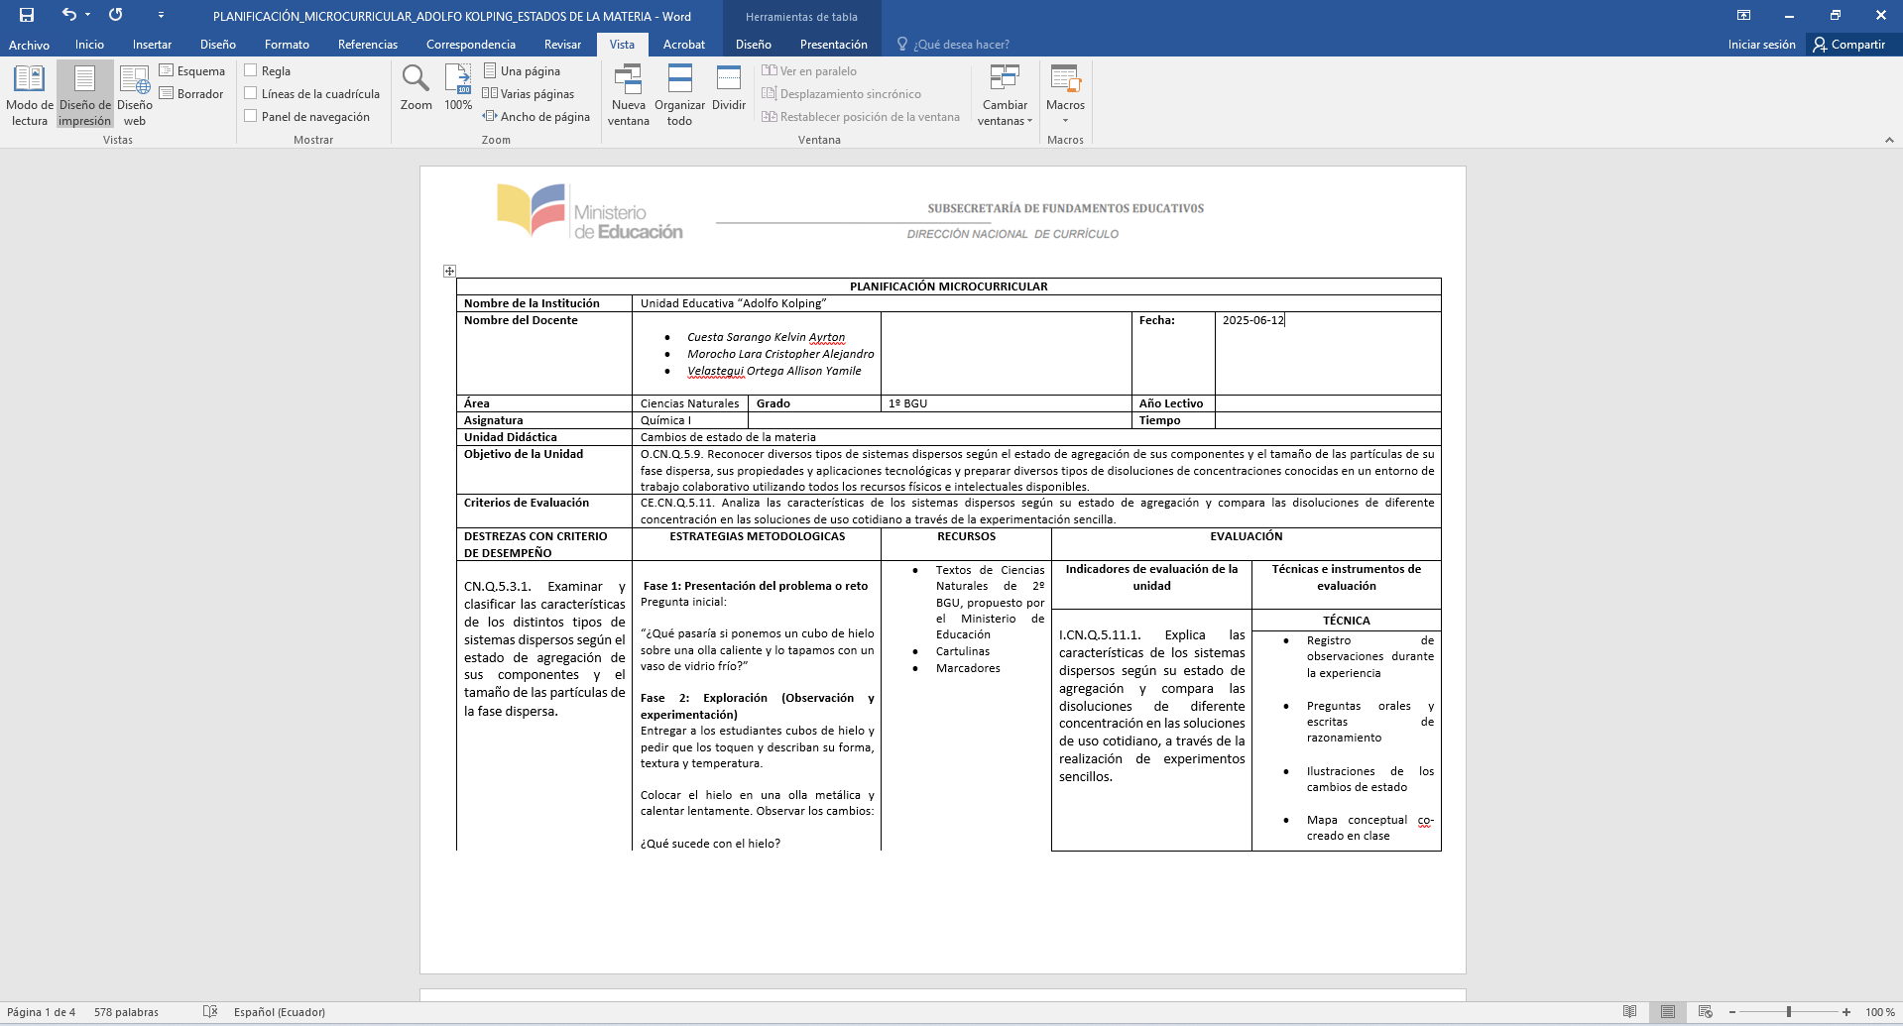The width and height of the screenshot is (1903, 1026).
Task: Switch to Modo de lectura view
Action: click(30, 95)
